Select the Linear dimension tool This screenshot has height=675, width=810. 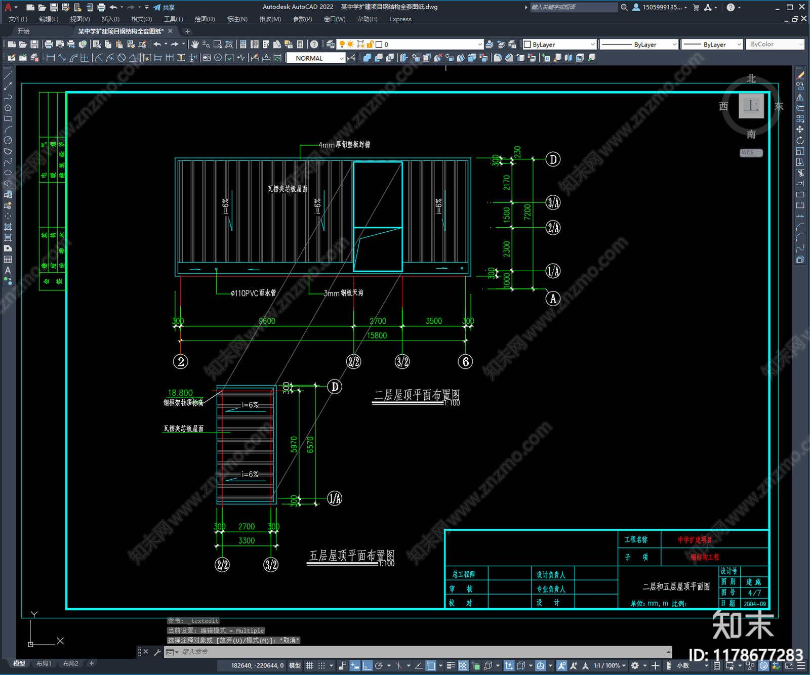pyautogui.click(x=51, y=58)
